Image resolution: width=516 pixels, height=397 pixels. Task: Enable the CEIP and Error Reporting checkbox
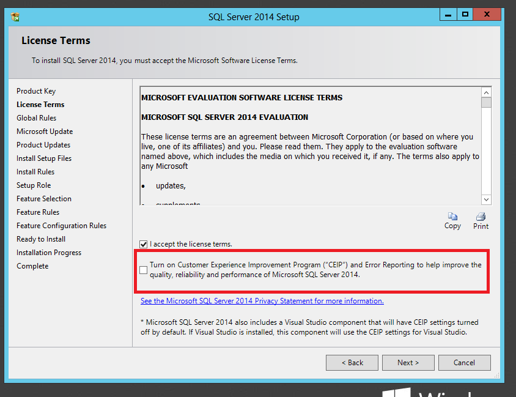[144, 270]
